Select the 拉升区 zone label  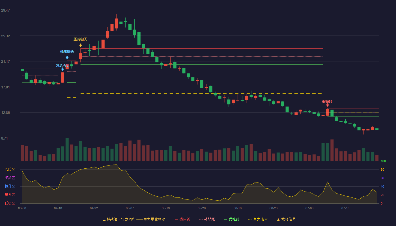coord(10,186)
